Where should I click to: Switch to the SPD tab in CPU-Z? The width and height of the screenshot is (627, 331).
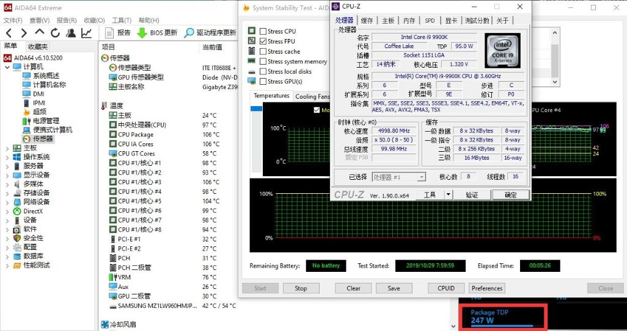pos(430,21)
